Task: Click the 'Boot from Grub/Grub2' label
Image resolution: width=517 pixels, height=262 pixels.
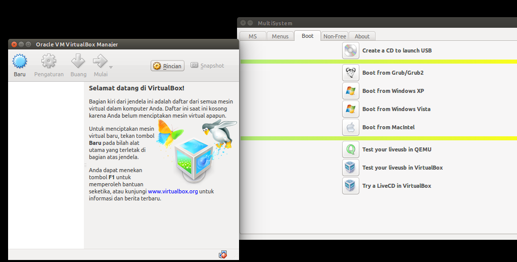Action: tap(393, 73)
